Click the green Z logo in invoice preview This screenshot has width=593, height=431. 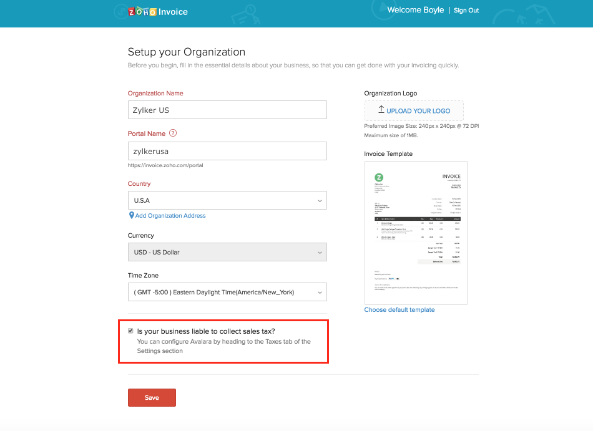[x=378, y=178]
